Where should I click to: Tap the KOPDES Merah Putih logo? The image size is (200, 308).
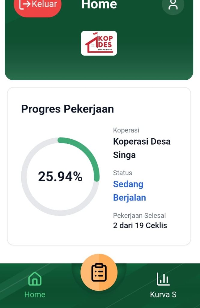[99, 43]
